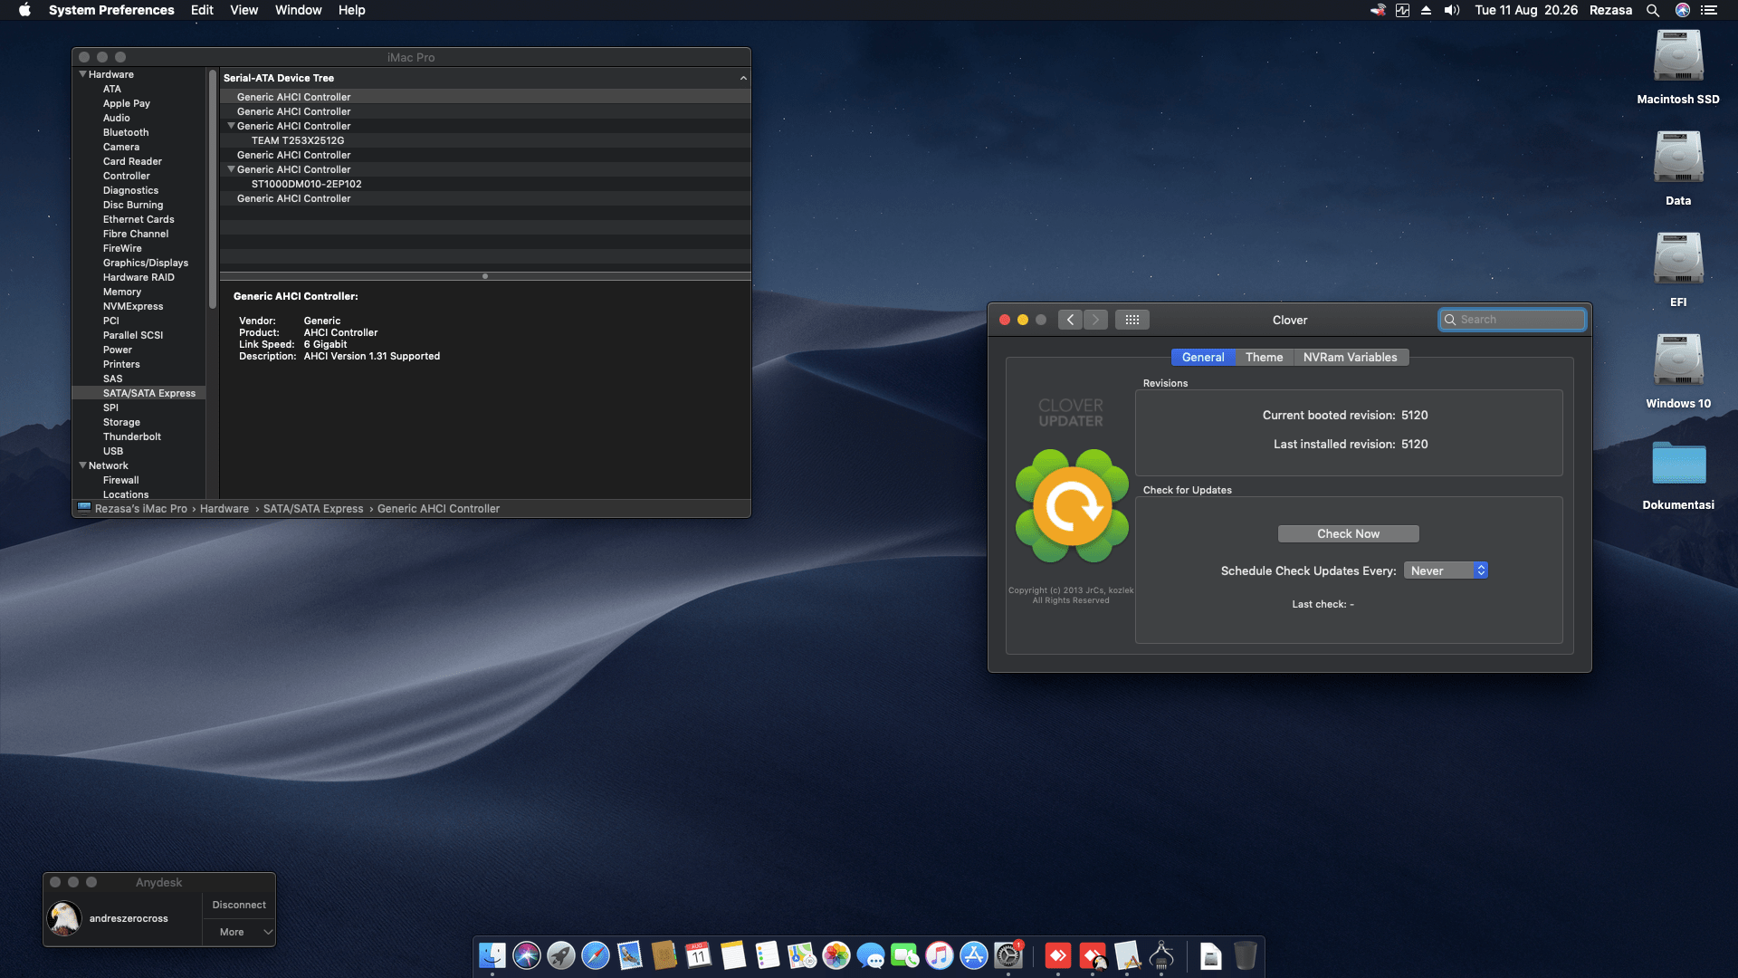
Task: Open the EFI volume on desktop
Action: pyautogui.click(x=1677, y=261)
